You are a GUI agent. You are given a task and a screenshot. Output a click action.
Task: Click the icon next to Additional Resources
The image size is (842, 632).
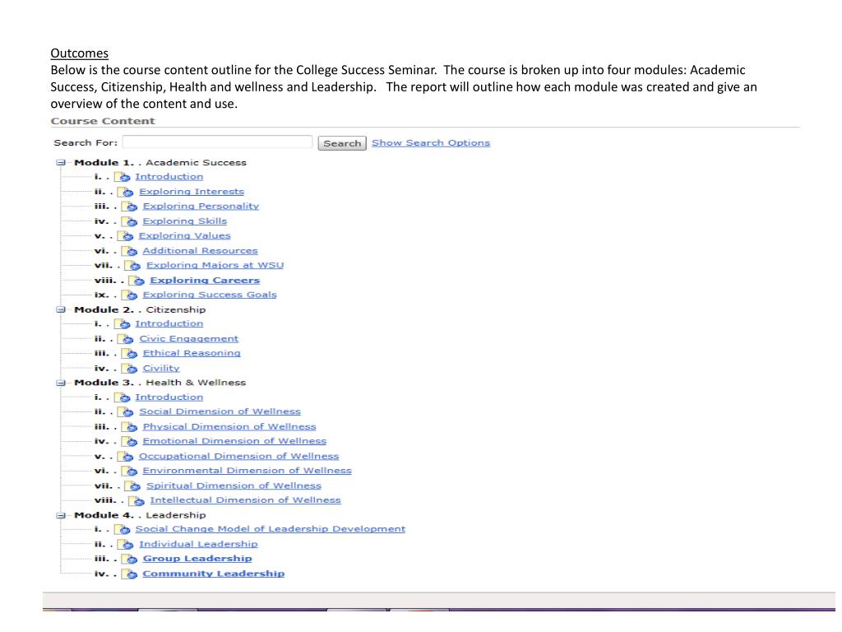click(129, 251)
